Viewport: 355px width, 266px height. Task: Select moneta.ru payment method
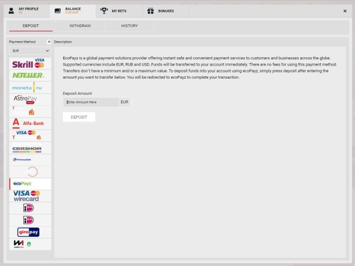[x=30, y=88]
